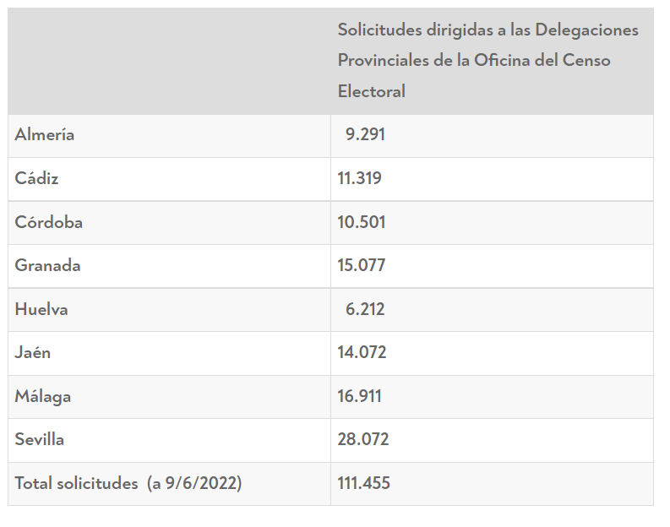670x527 pixels.
Task: Click the 11.319 value cell
Action: point(360,178)
